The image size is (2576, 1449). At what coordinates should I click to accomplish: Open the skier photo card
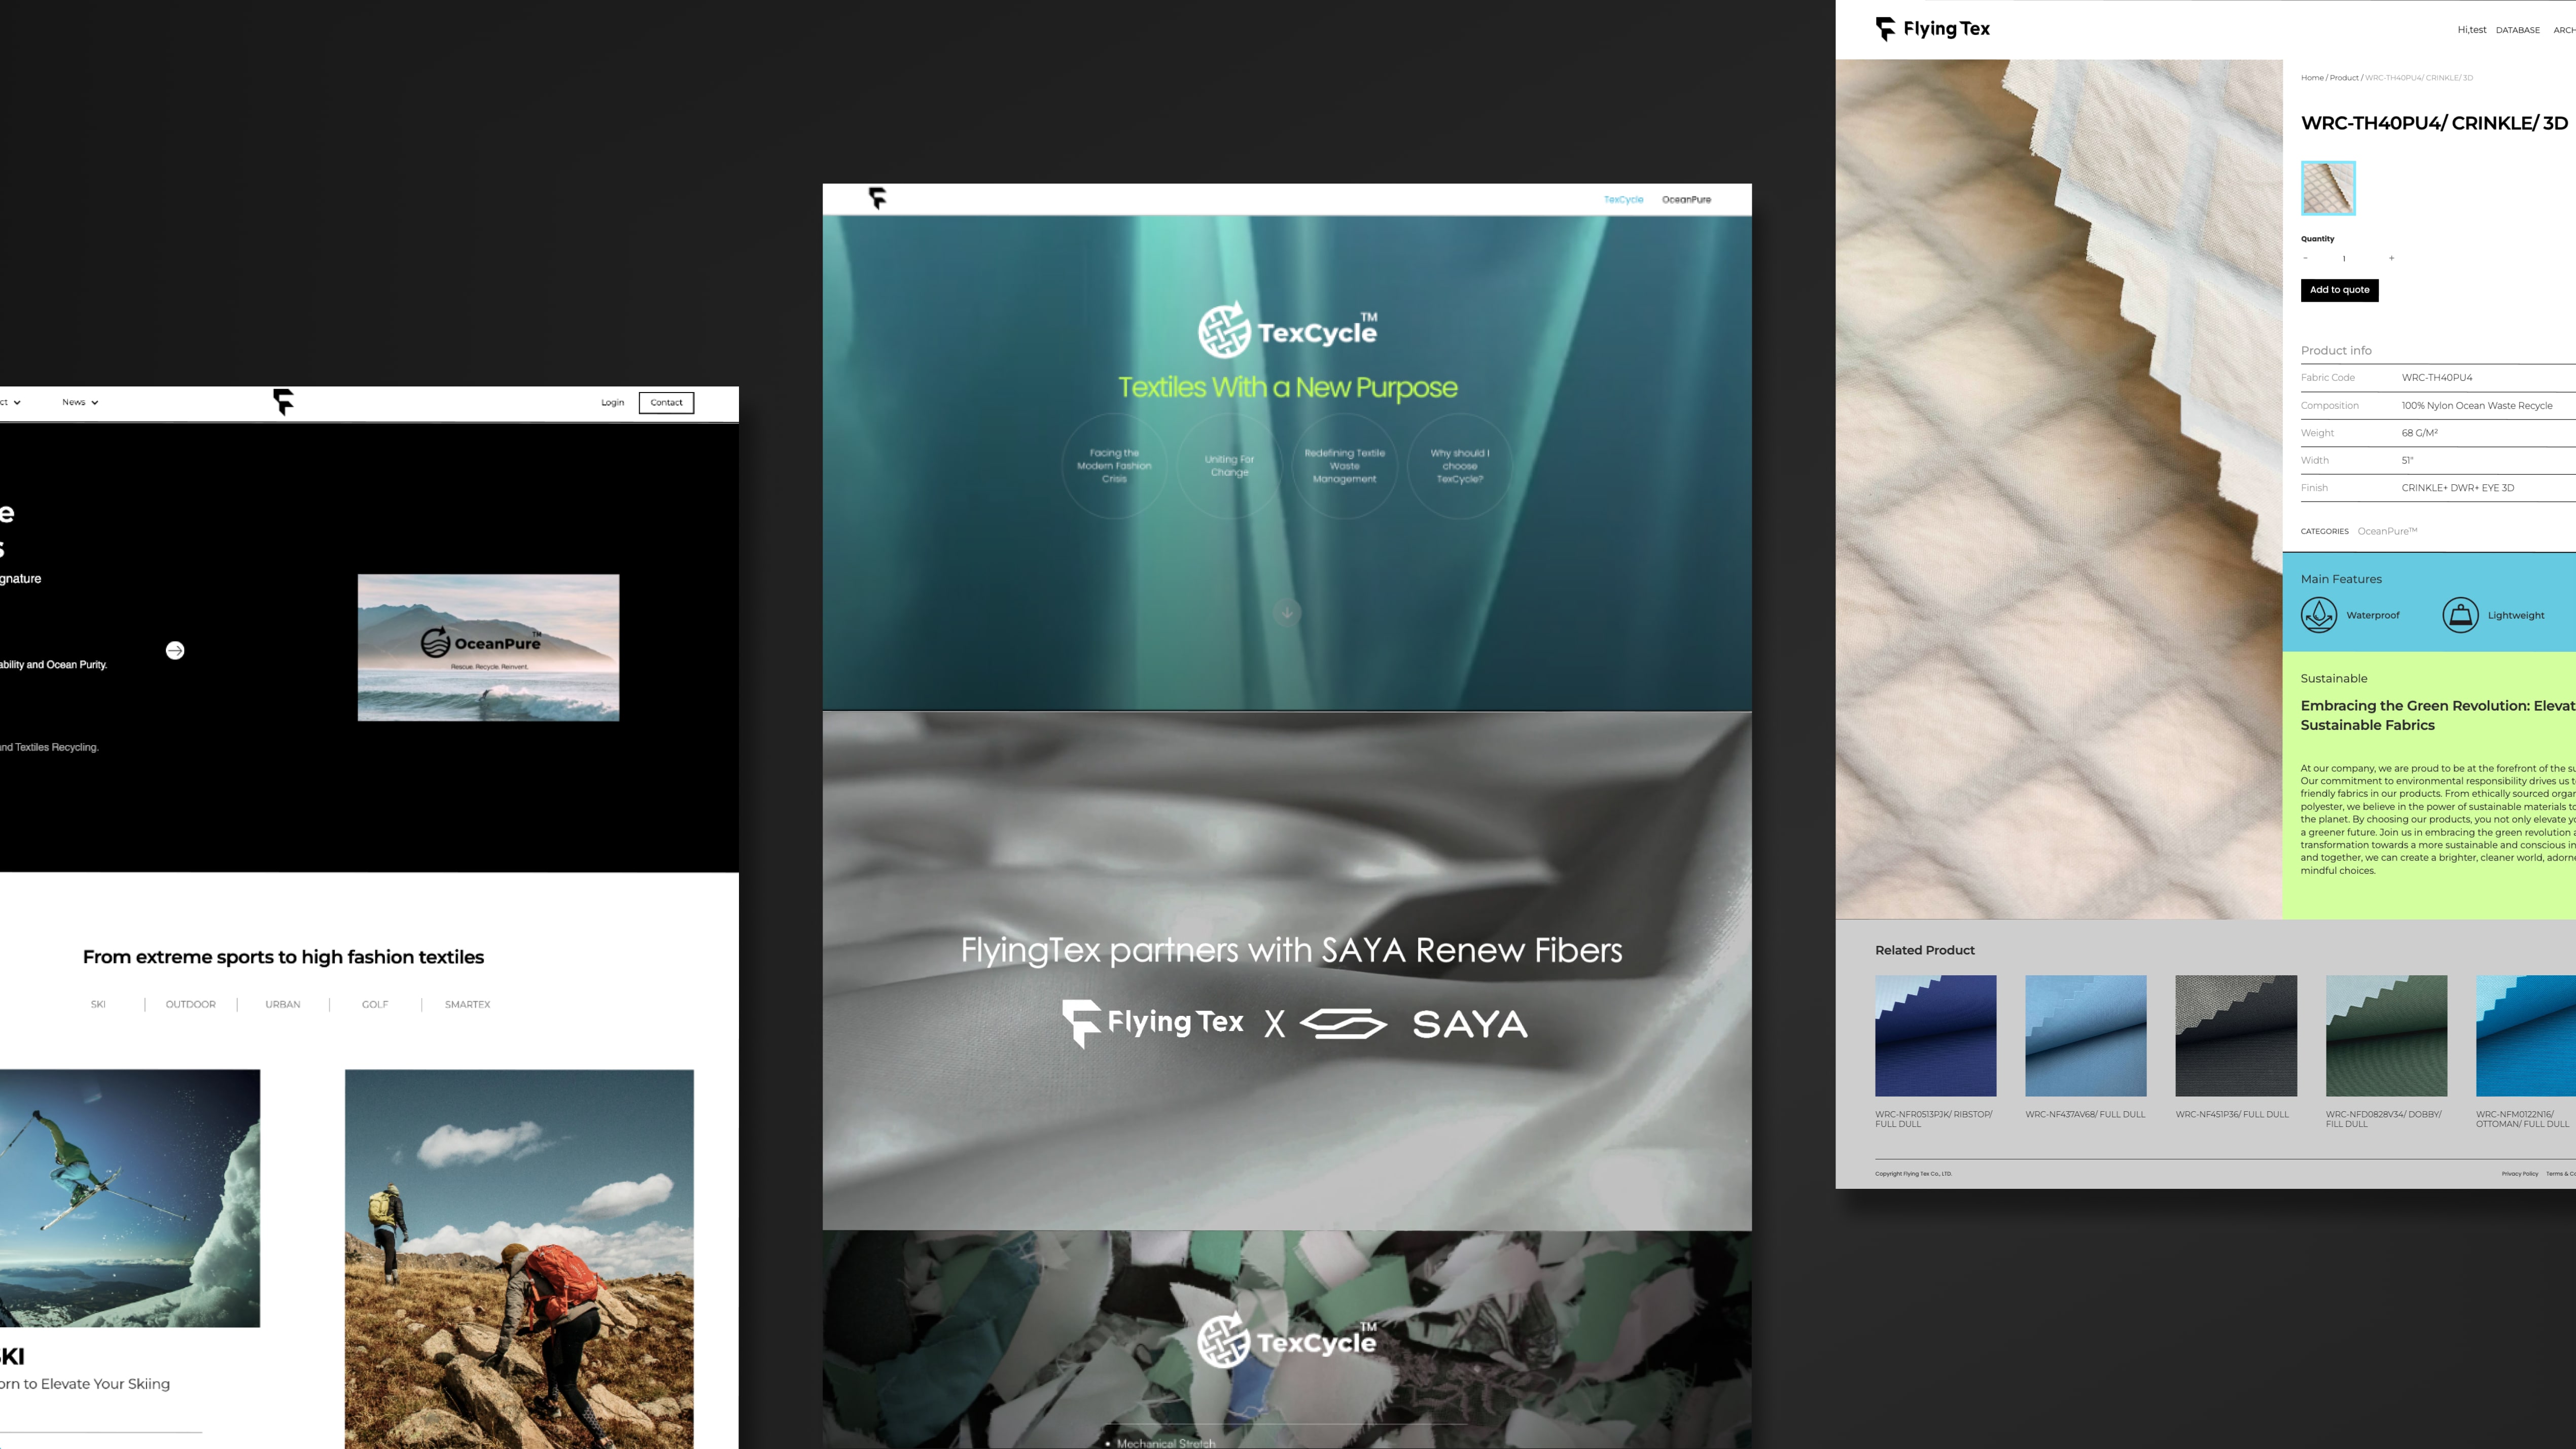click(130, 1198)
